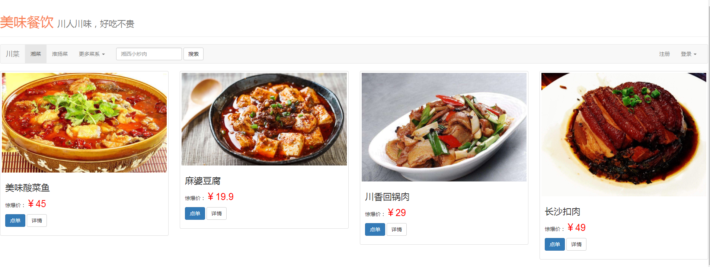Order 川香回锅肉 with 点单 button
The width and height of the screenshot is (710, 267).
coord(375,229)
